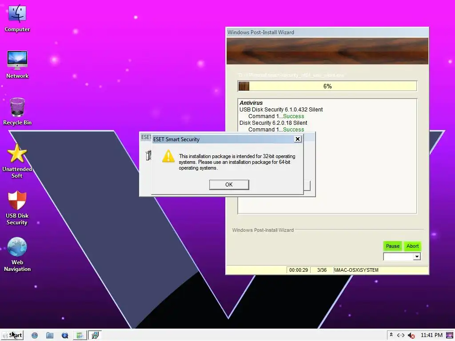Click Success under USB Disk Security
Screen dimensions: 455x341
293,116
